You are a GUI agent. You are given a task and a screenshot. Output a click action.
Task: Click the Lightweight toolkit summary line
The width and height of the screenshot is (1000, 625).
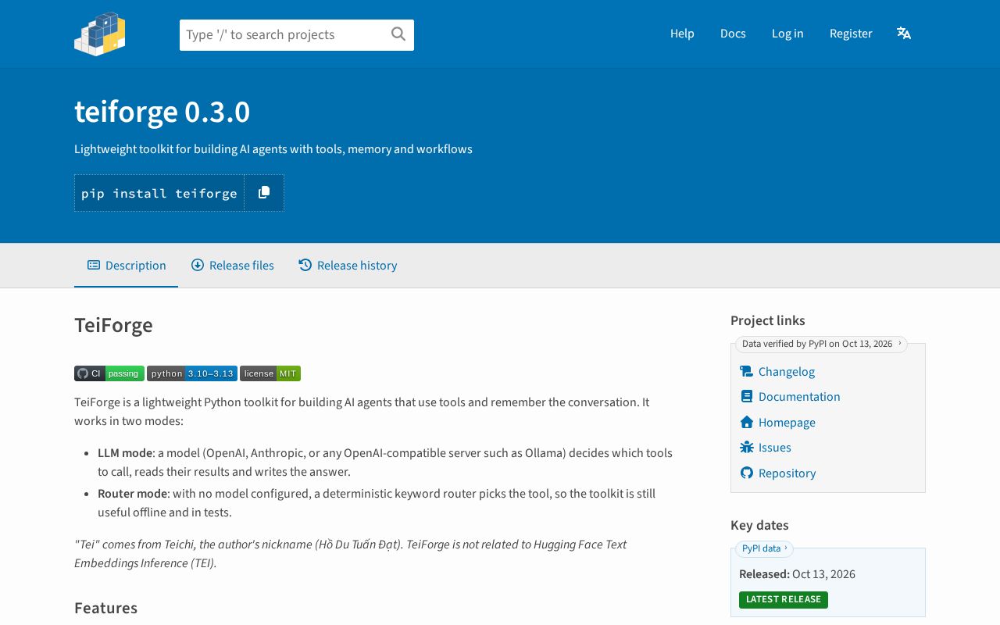click(x=273, y=149)
